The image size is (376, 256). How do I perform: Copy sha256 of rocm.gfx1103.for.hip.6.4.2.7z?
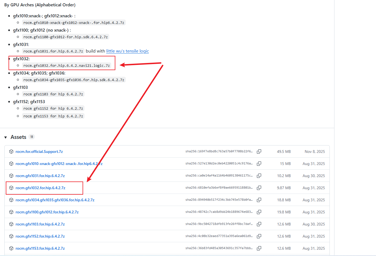[x=259, y=224]
